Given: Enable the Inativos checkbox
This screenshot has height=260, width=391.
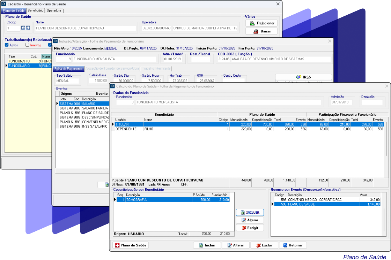Looking at the screenshot, I should point(28,45).
